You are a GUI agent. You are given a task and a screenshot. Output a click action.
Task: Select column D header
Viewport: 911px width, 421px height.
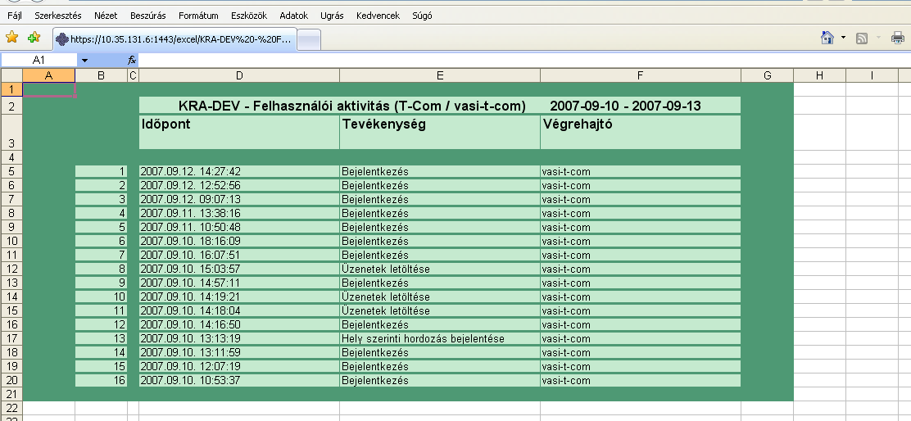point(239,75)
